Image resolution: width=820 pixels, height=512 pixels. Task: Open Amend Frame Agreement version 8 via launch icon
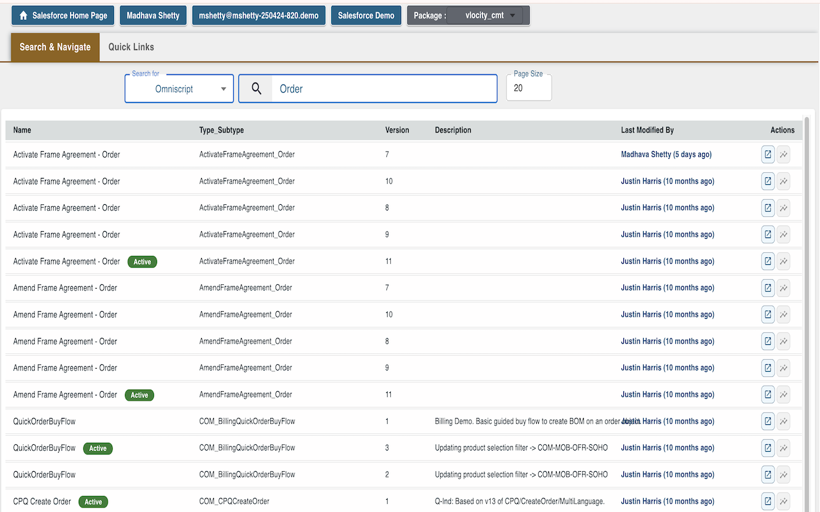(767, 341)
